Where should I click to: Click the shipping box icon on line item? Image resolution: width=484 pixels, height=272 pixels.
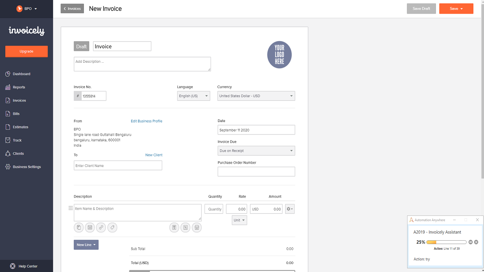click(x=197, y=227)
